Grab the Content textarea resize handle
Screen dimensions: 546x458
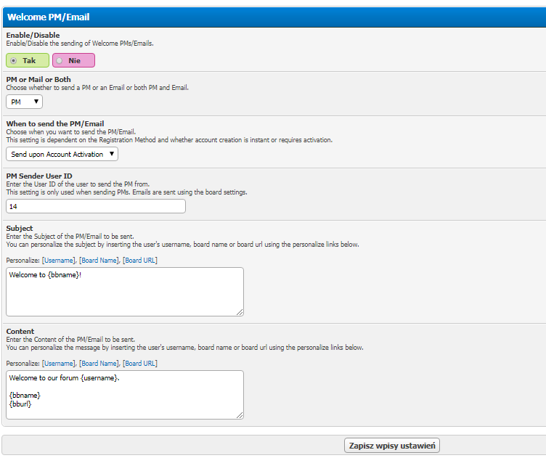pos(240,416)
